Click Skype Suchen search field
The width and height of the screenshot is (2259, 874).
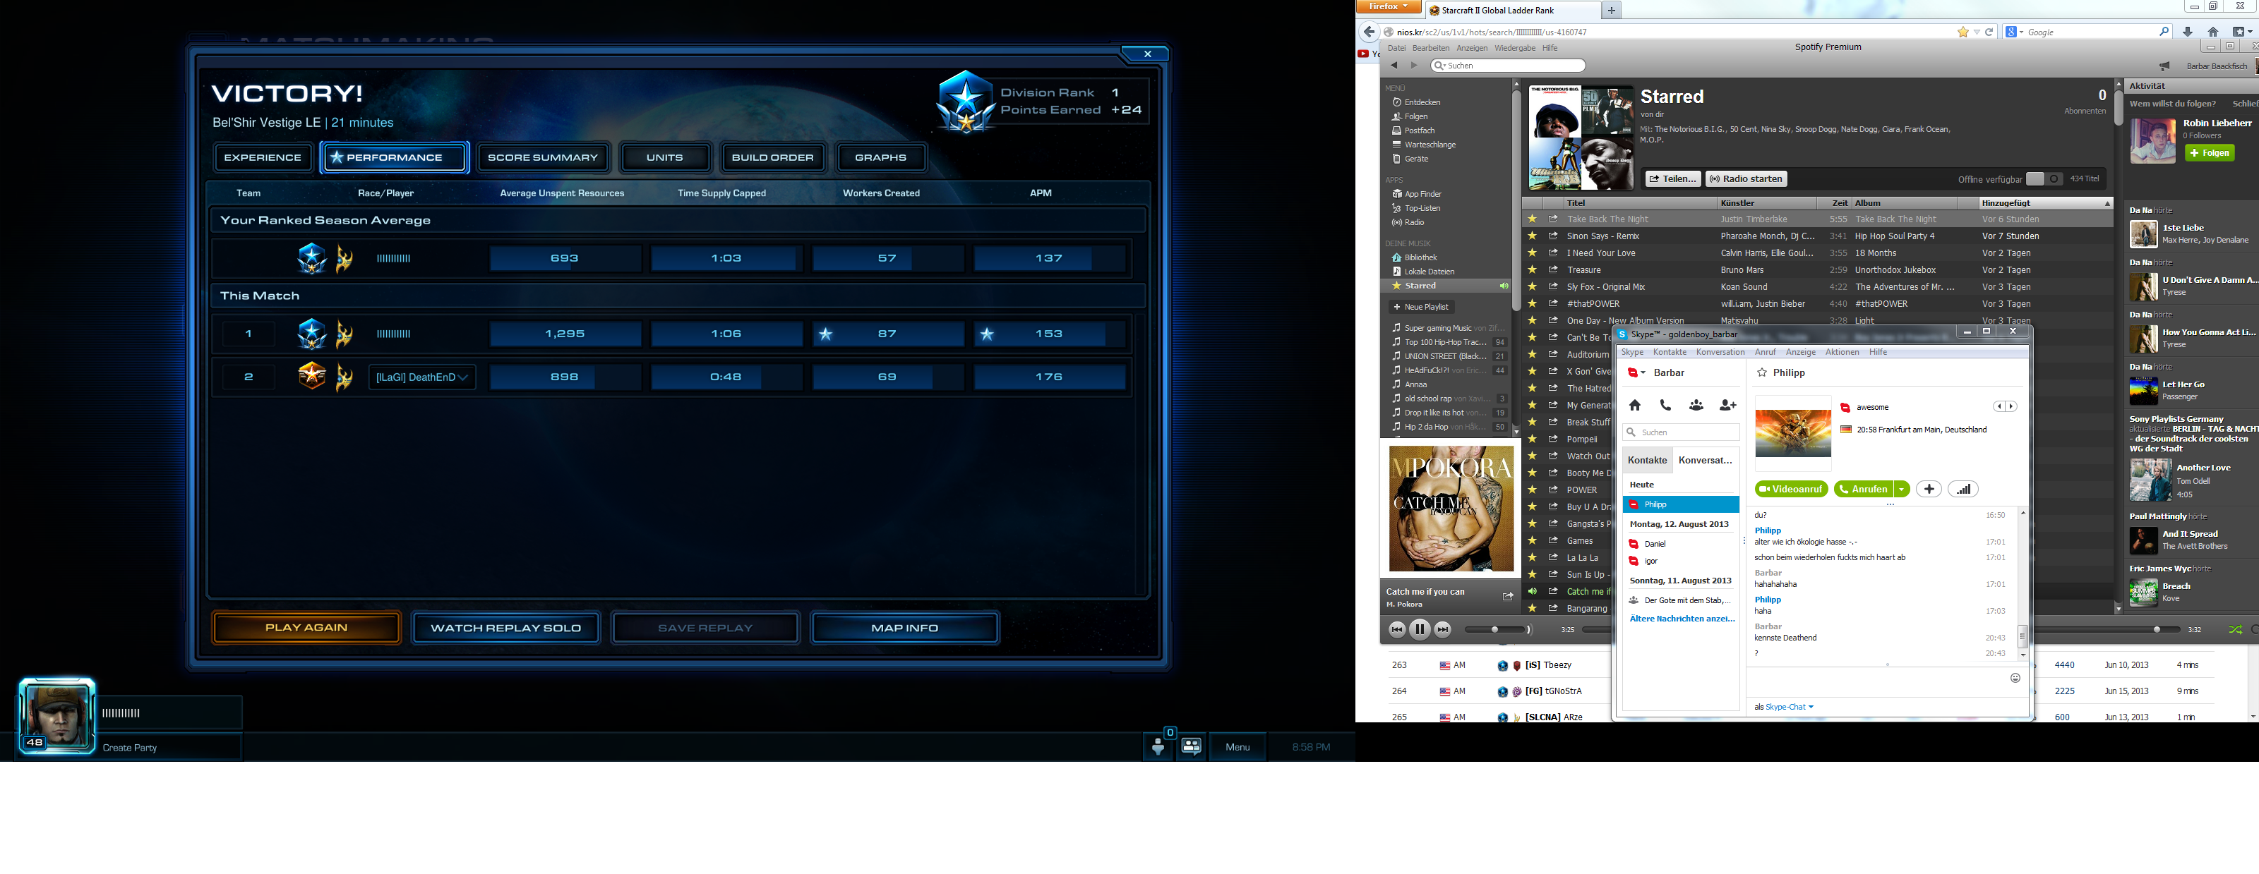coord(1681,432)
